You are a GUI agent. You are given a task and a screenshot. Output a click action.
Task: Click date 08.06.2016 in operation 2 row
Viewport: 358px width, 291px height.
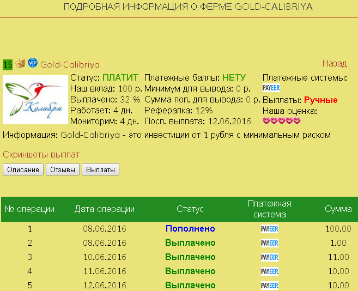coord(105,243)
